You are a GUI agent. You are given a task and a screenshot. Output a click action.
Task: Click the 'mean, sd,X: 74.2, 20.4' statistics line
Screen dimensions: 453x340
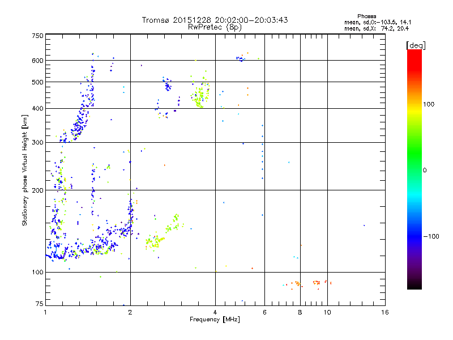coord(377,28)
